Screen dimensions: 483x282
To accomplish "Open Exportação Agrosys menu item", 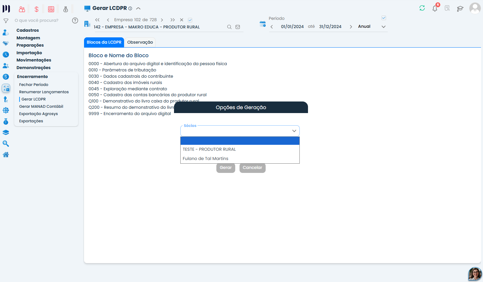I will click(x=38, y=114).
